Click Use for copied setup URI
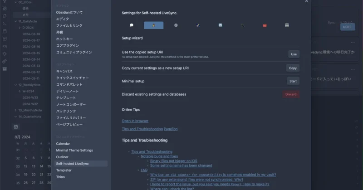363x190 pixels. click(x=294, y=54)
